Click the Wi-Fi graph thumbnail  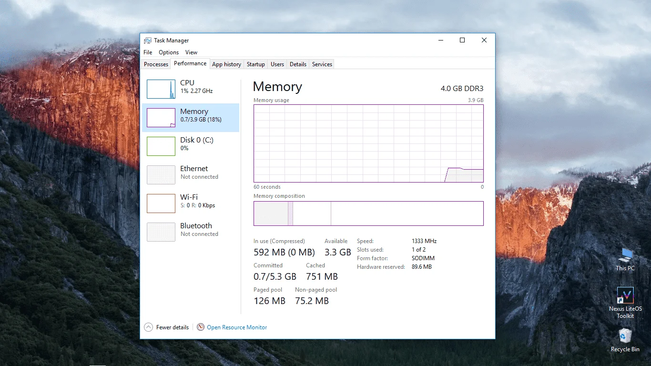161,203
